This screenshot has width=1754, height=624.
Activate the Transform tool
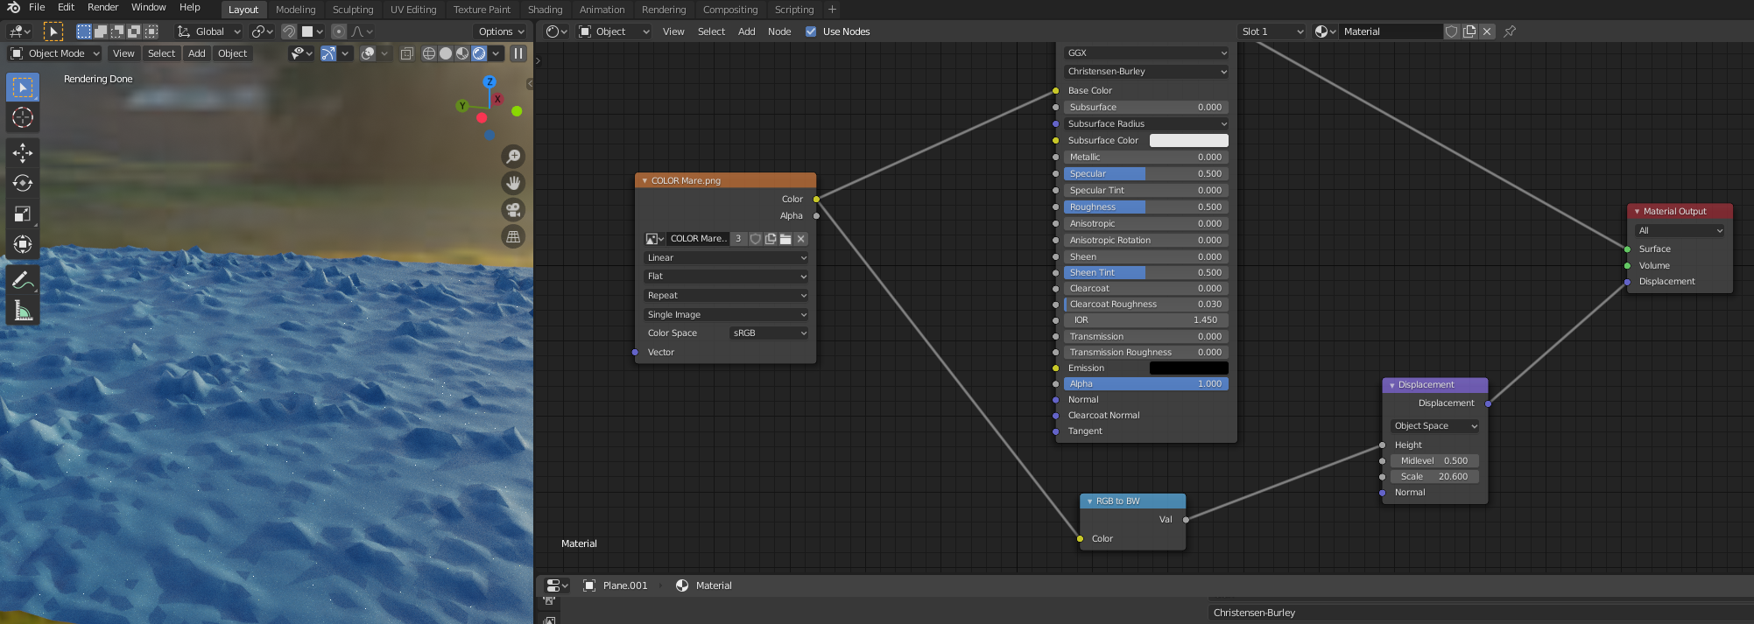(x=23, y=244)
